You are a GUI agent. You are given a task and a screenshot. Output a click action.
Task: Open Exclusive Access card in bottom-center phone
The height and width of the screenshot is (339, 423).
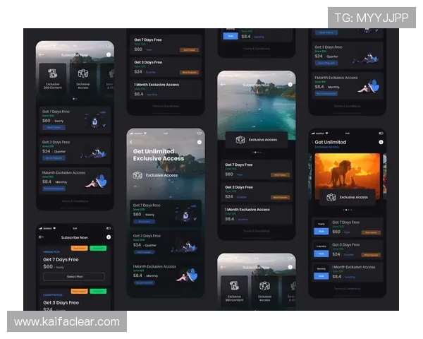pos(264,291)
